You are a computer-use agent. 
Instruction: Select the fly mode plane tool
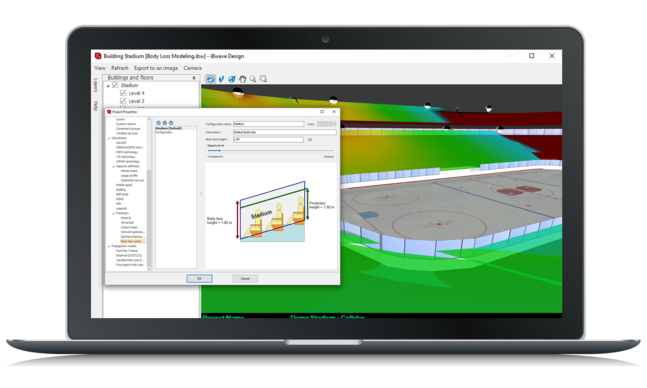[232, 79]
